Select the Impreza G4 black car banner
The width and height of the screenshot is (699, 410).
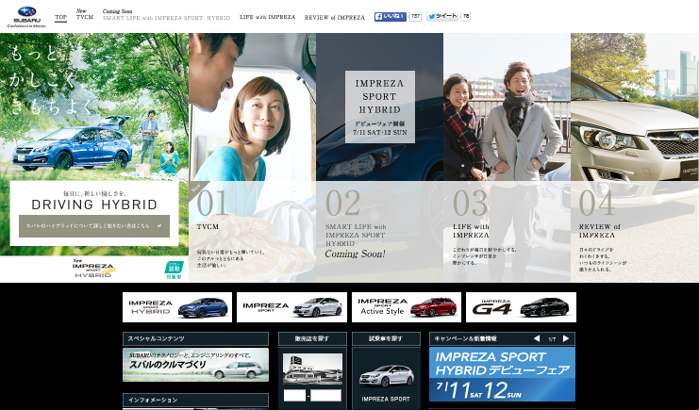(x=521, y=307)
